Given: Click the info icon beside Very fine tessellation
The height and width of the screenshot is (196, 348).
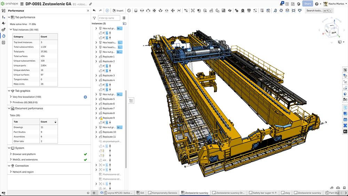Looking at the screenshot, I should 85,97.
